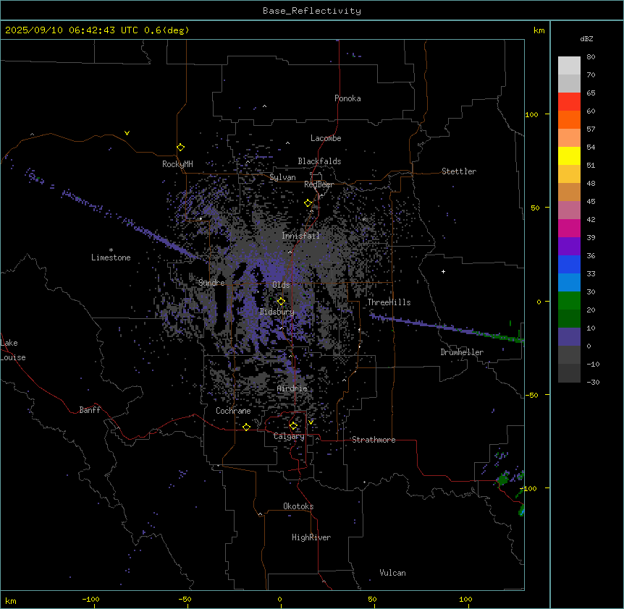Image resolution: width=624 pixels, height=609 pixels.
Task: Click the Banff city label
Action: point(90,410)
